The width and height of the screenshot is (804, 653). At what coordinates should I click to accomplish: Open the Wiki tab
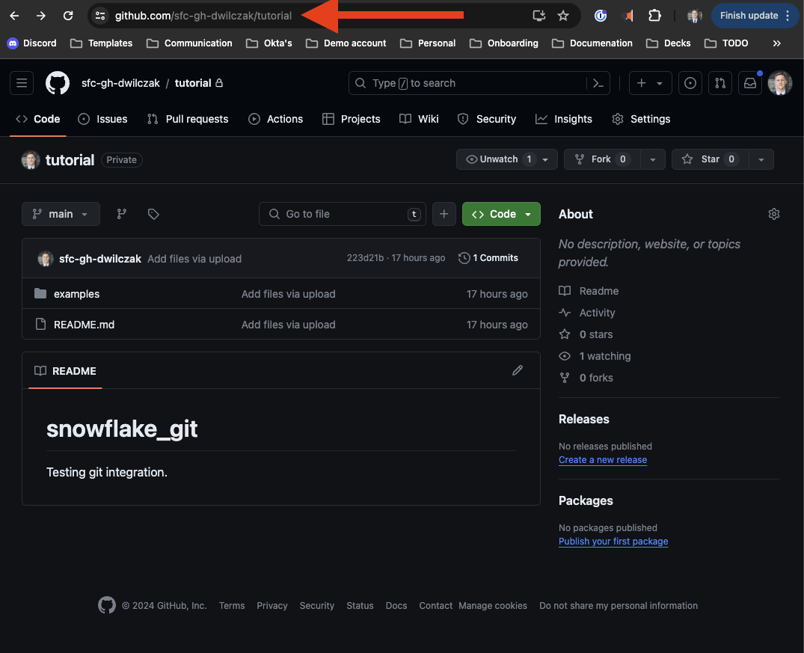click(419, 119)
